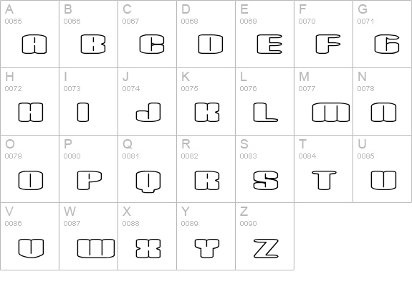
Task: Choose the R glyph preview 0082
Action: pyautogui.click(x=207, y=181)
